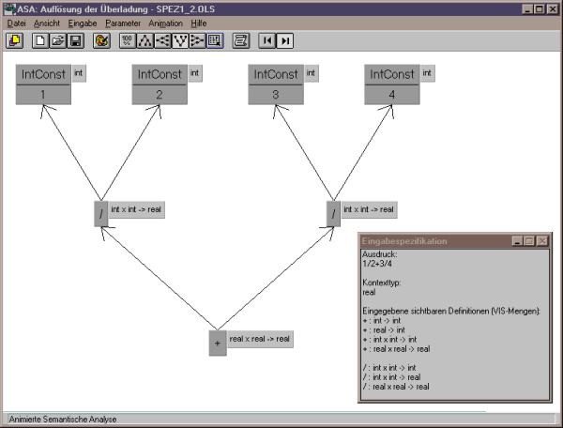Select the left-to-right tree layout icon
563x428 pixels.
pos(197,40)
